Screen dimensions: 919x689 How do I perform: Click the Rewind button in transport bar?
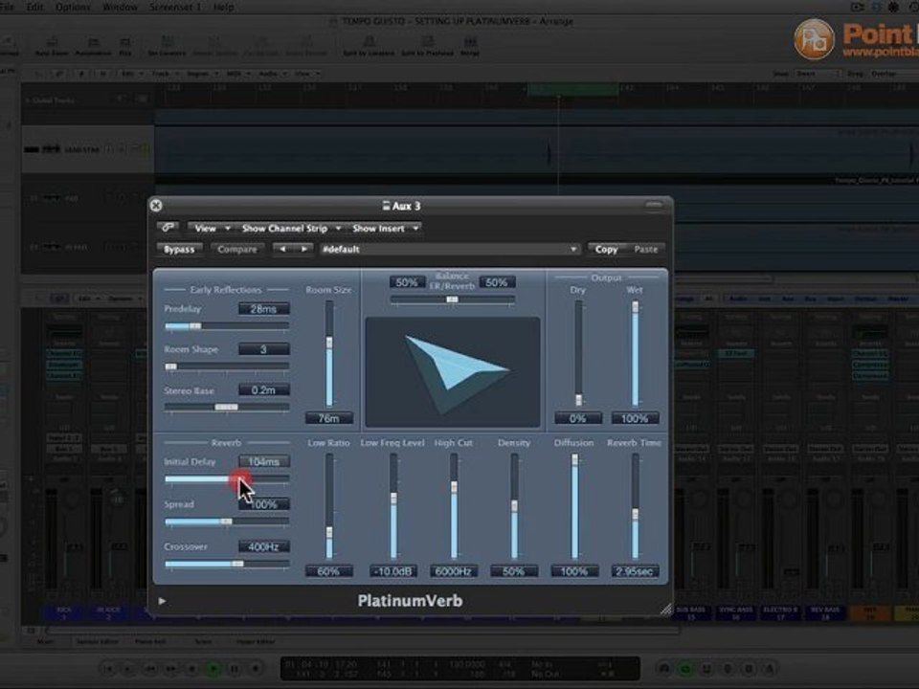[150, 668]
